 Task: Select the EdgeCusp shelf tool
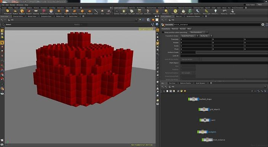[67, 12]
